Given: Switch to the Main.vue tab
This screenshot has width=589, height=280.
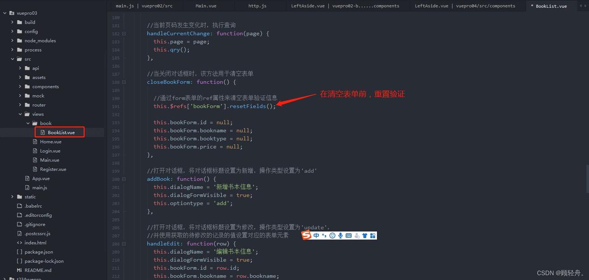Looking at the screenshot, I should point(206,6).
